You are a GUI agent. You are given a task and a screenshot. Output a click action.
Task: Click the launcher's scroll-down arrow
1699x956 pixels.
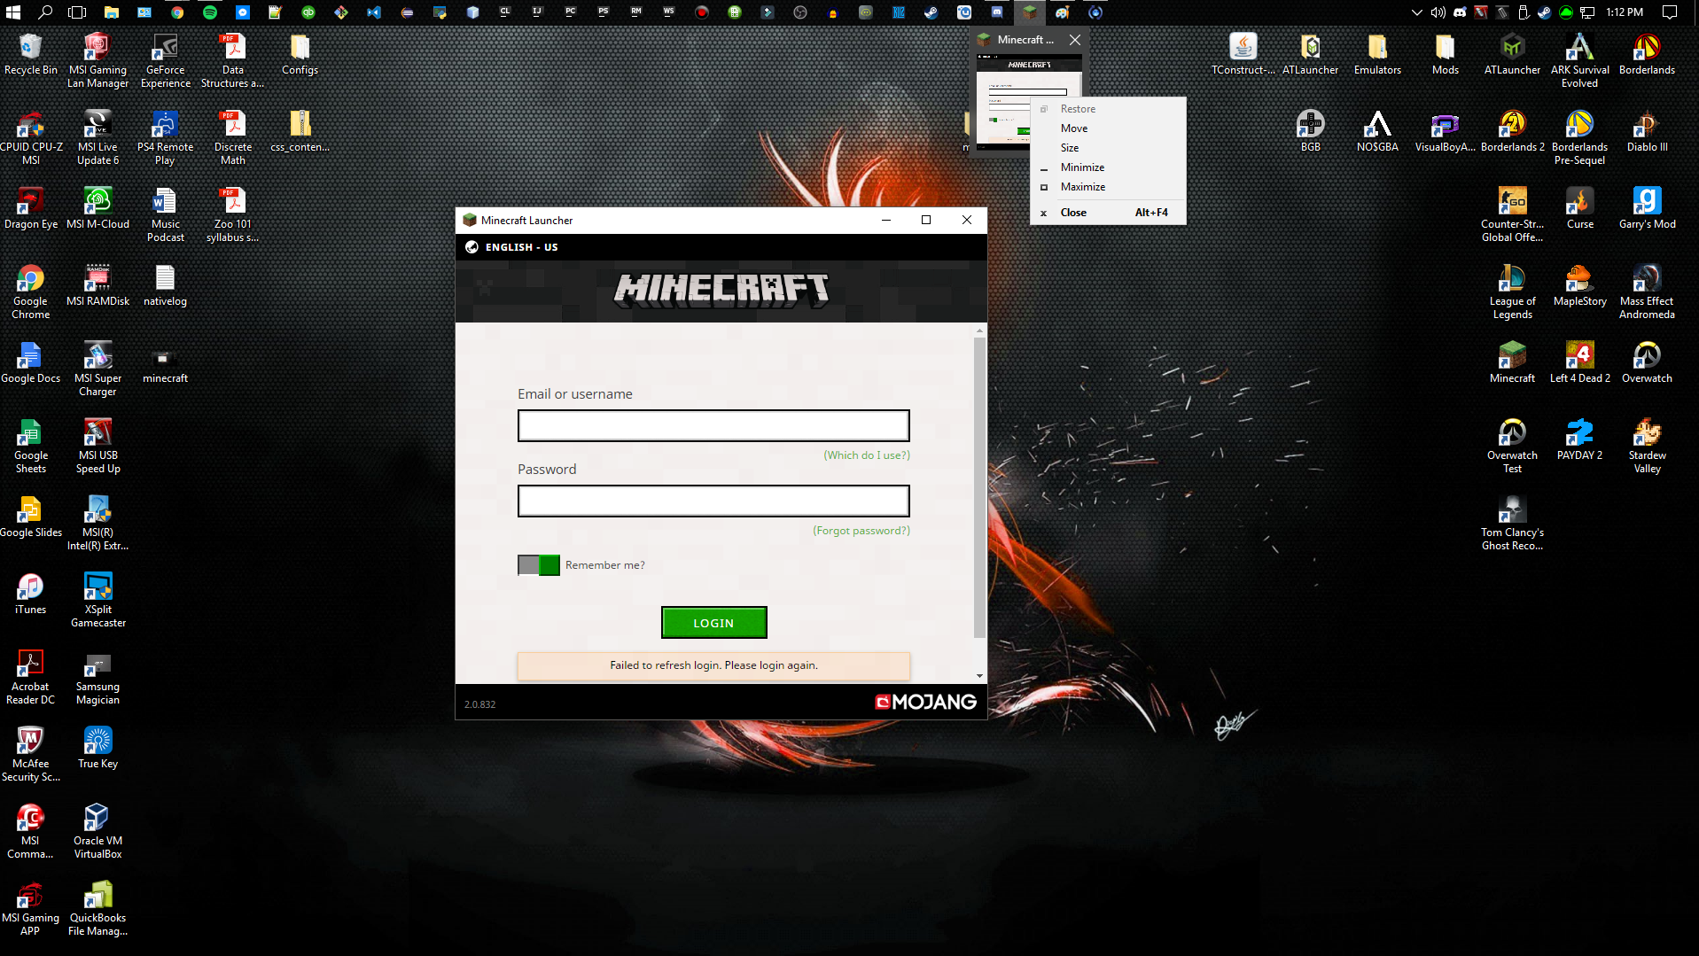coord(979,676)
